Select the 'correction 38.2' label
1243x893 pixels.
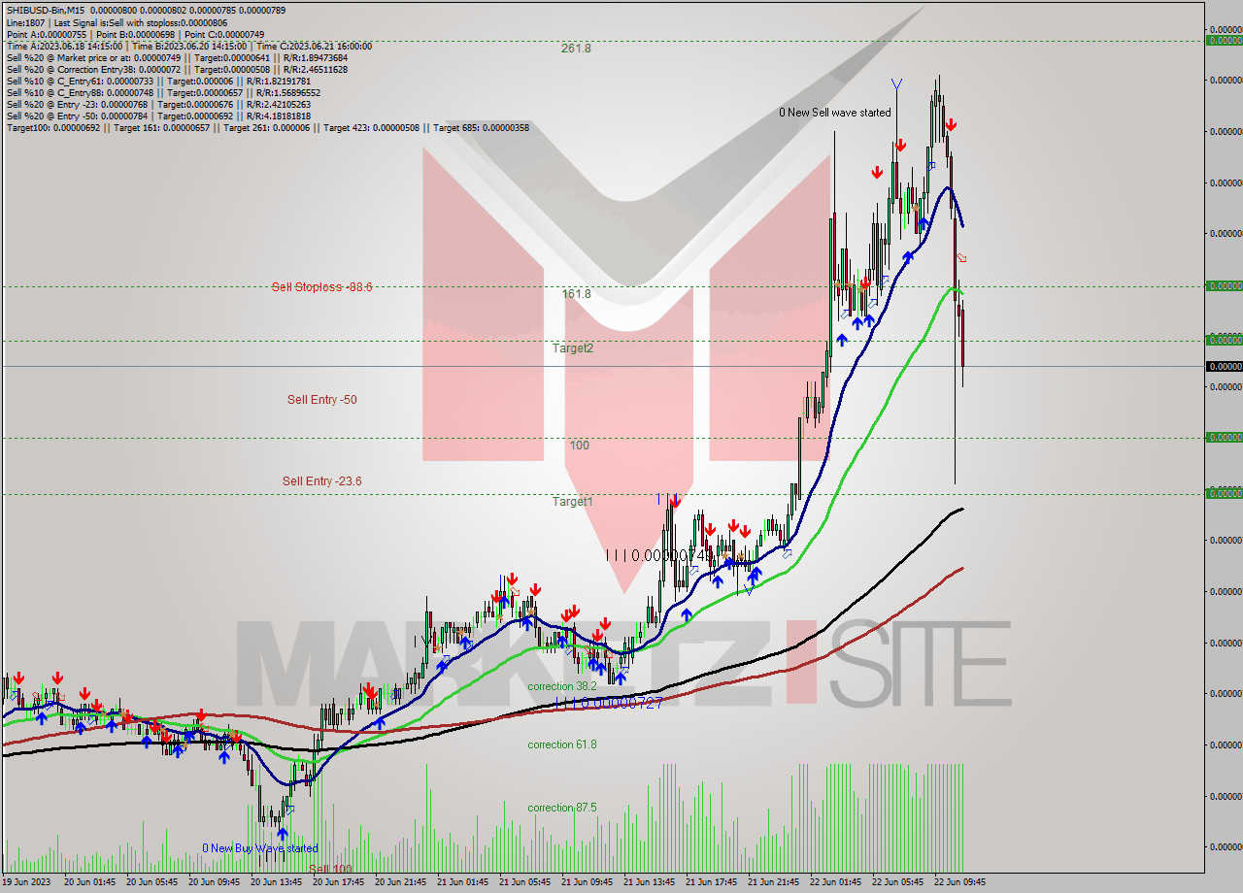click(562, 686)
